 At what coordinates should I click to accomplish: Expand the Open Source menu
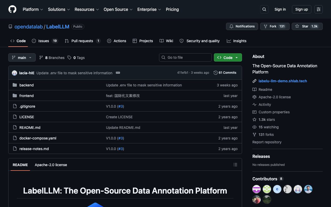coord(118,9)
